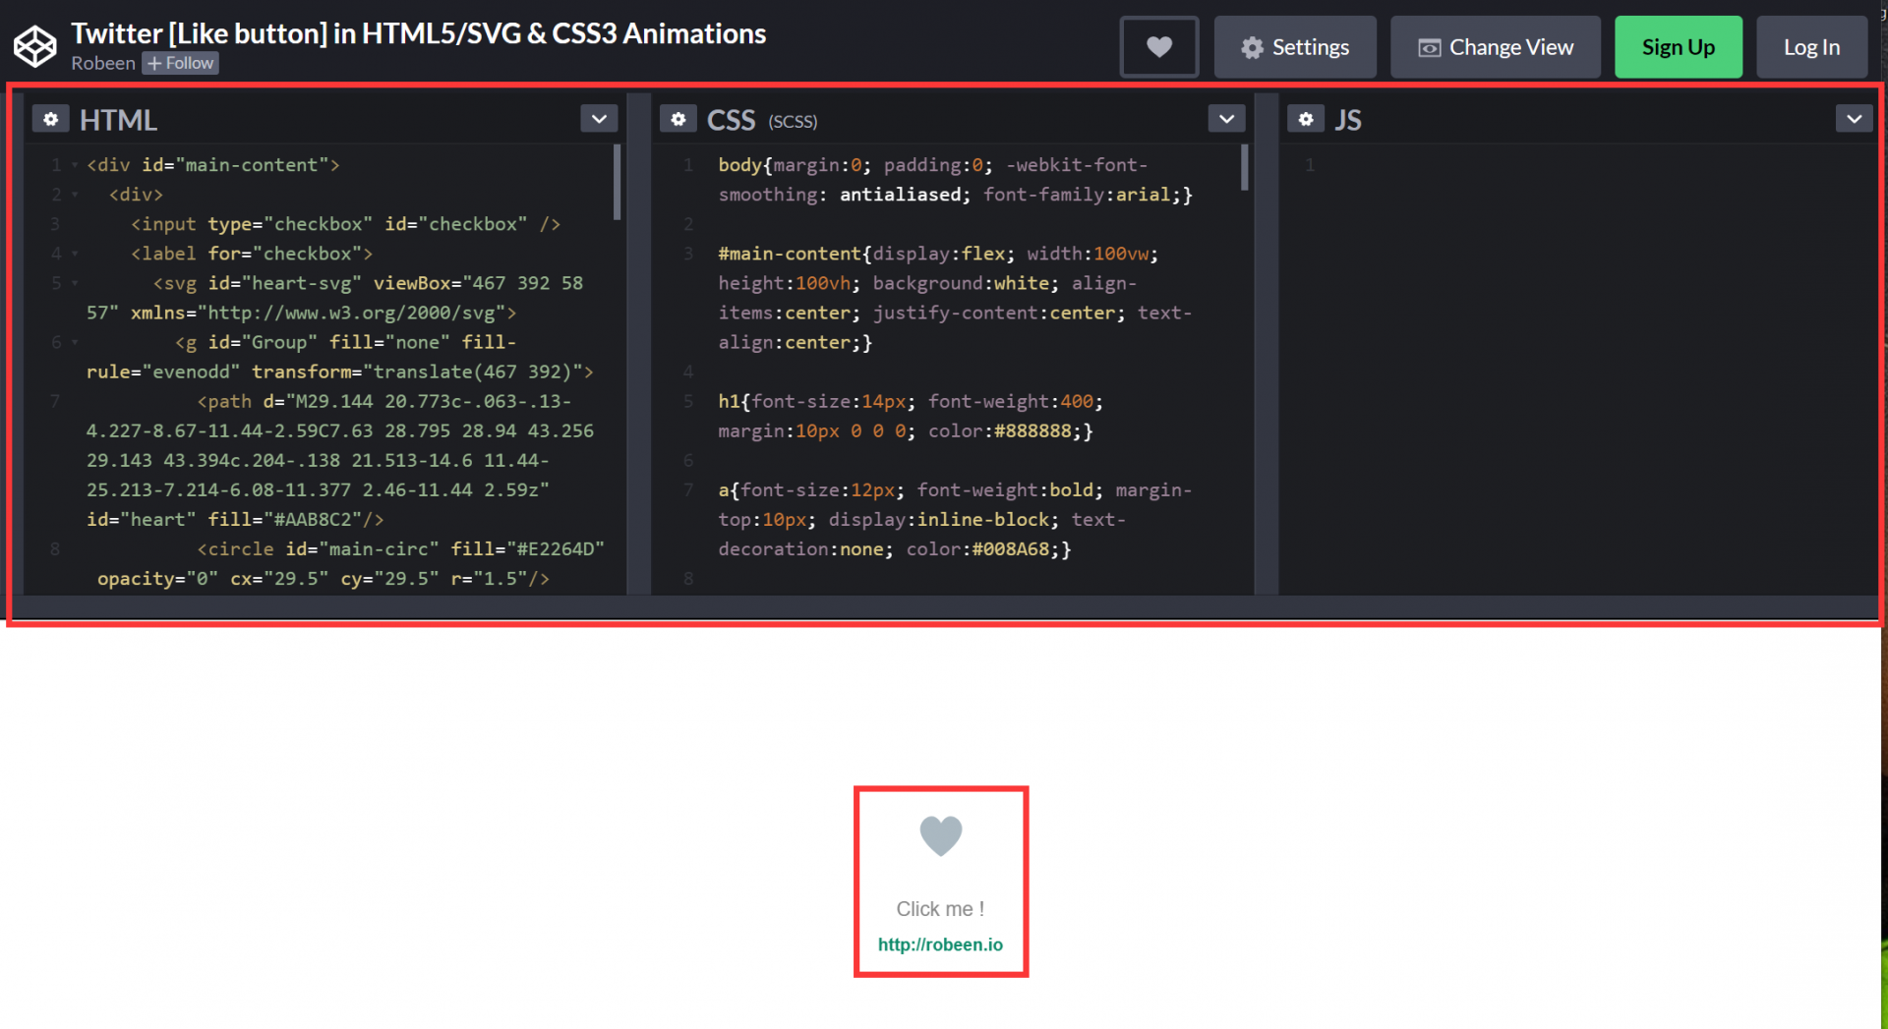Click the Log In button
Screen dimensions: 1888x1029
(1811, 46)
